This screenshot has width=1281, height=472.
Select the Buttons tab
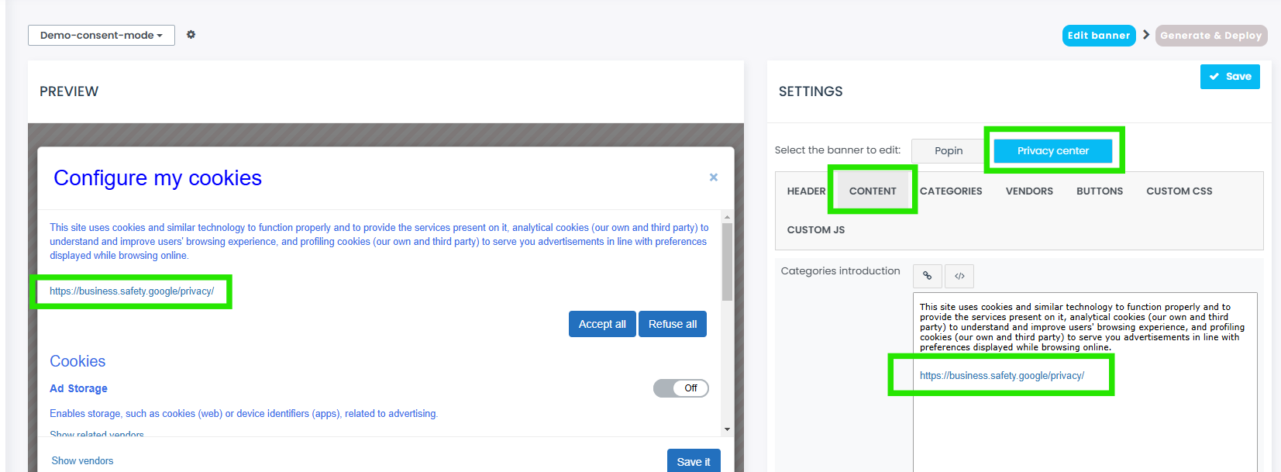1099,191
